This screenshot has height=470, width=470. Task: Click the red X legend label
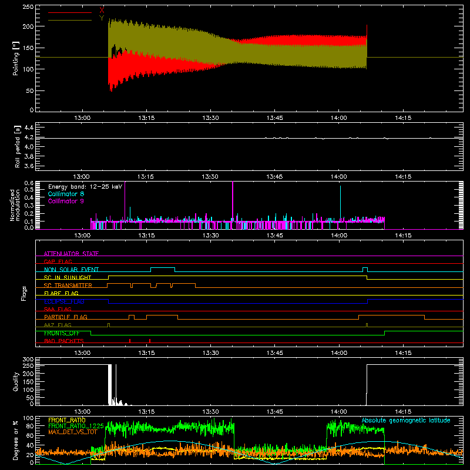pyautogui.click(x=102, y=11)
